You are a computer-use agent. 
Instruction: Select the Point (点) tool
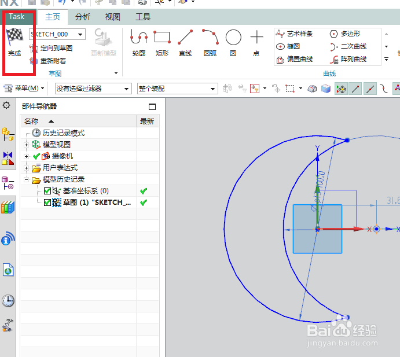pos(256,43)
